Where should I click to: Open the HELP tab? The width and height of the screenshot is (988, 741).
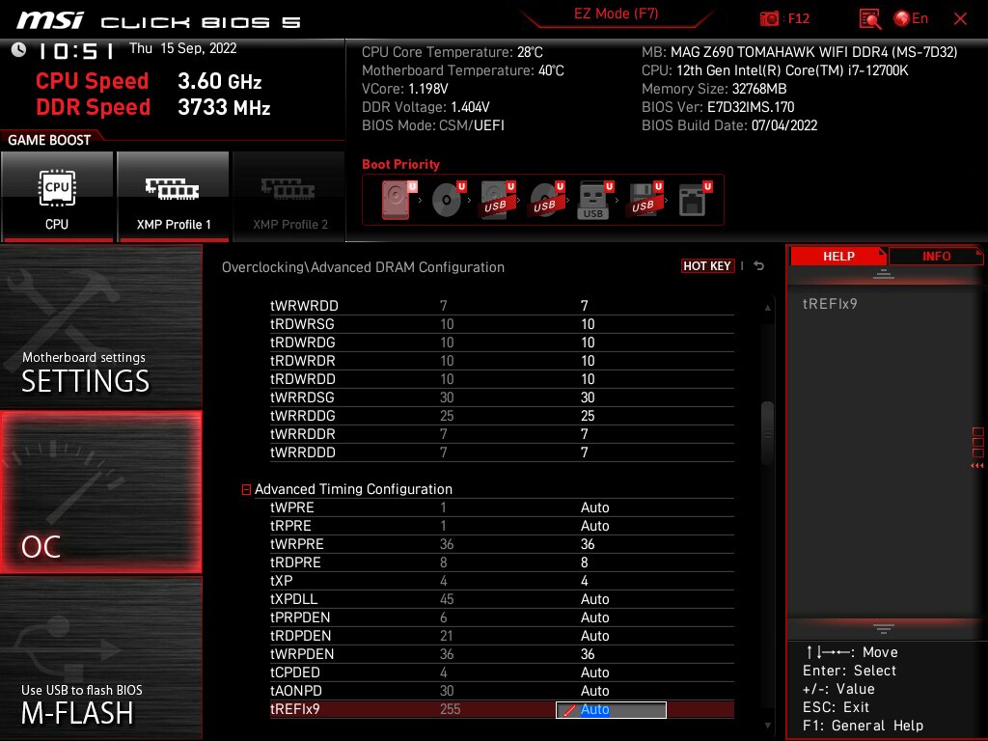[x=838, y=256]
